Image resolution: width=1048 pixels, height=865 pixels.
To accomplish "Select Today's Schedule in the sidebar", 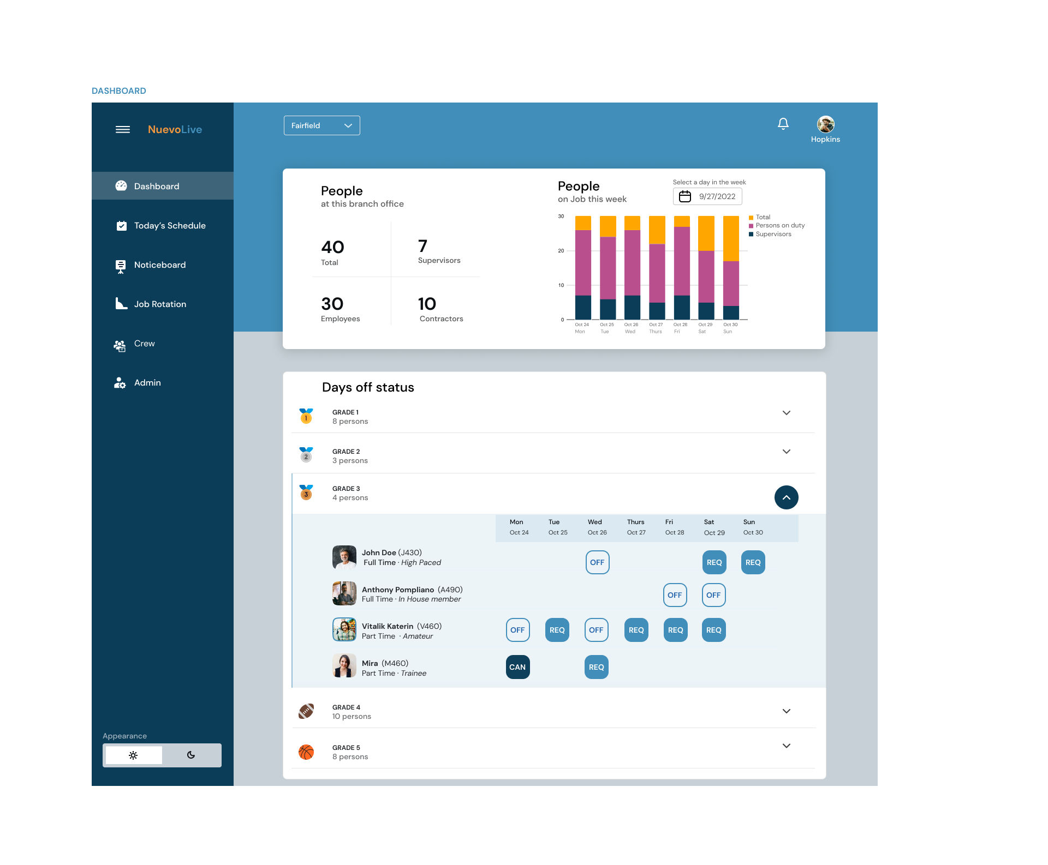I will click(x=169, y=225).
